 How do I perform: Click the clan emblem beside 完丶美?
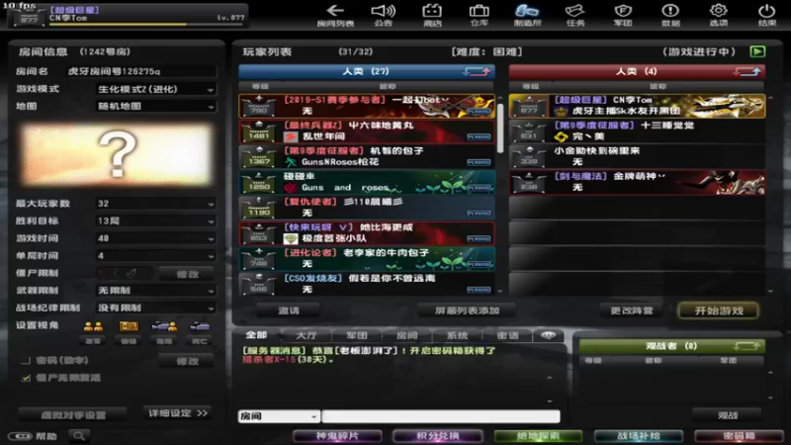[x=561, y=136]
